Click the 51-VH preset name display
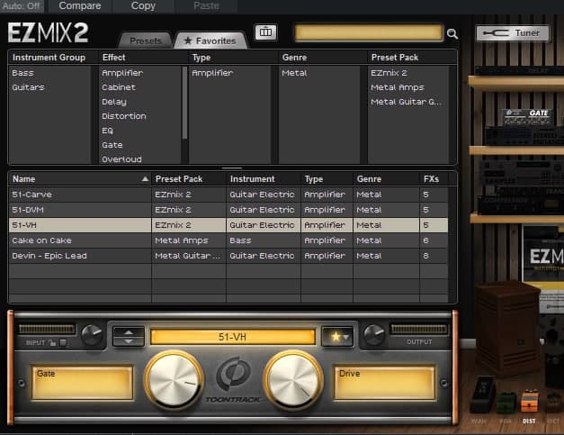This screenshot has width=564, height=435. (233, 337)
